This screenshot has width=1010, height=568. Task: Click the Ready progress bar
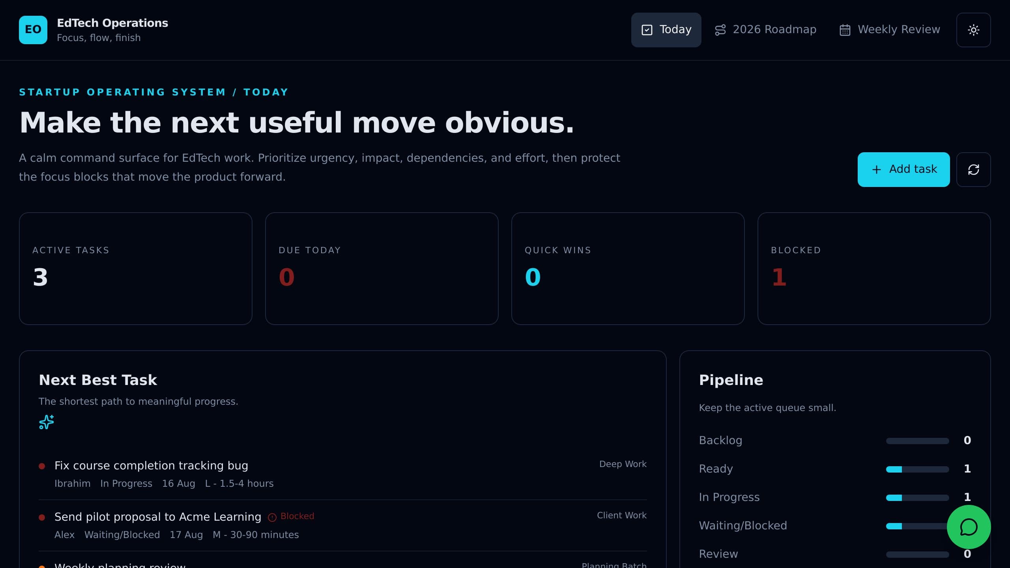(917, 469)
